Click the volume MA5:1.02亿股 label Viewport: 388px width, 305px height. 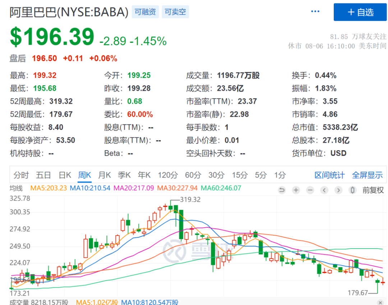tap(97, 302)
